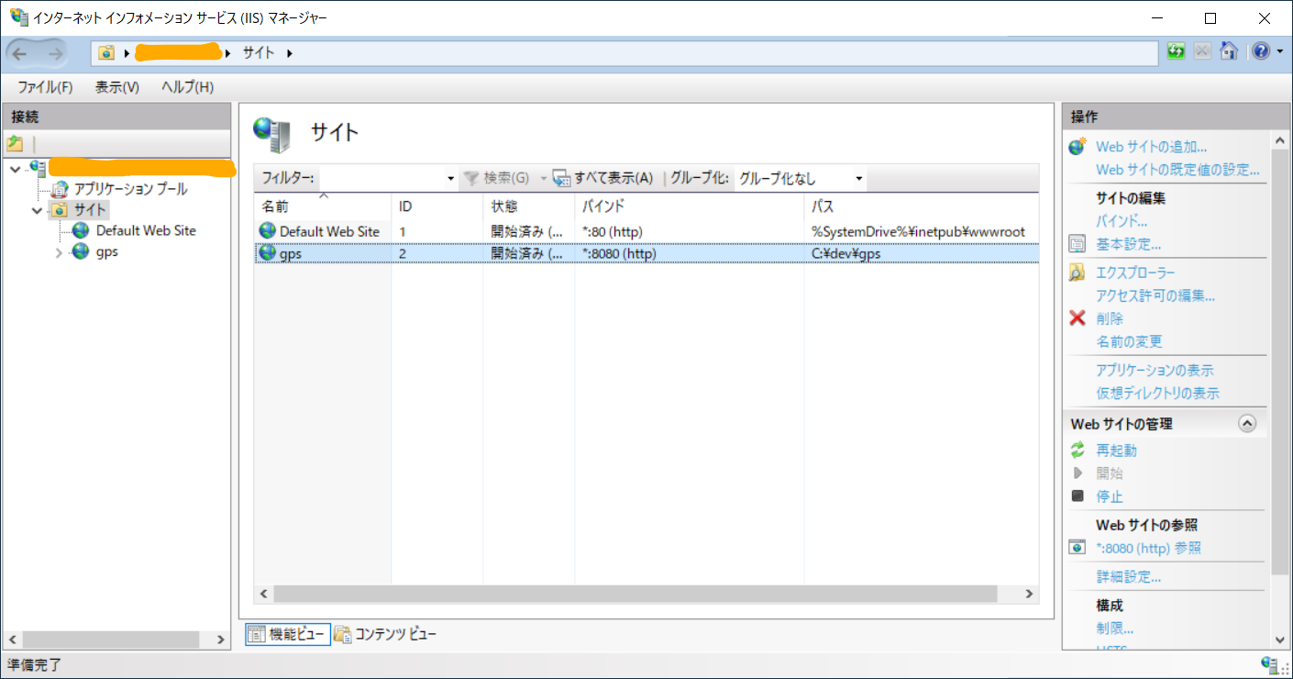Viewport: 1293px width, 679px height.
Task: Collapse the サイト tree node
Action: (x=38, y=210)
